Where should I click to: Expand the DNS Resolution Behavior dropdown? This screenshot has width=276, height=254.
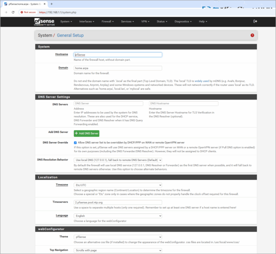click(x=118, y=160)
